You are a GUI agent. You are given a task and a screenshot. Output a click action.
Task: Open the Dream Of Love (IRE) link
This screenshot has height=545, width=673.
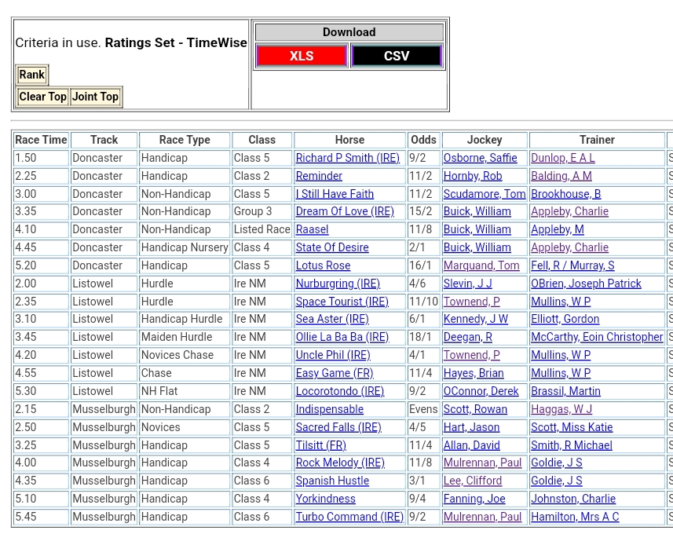click(344, 211)
